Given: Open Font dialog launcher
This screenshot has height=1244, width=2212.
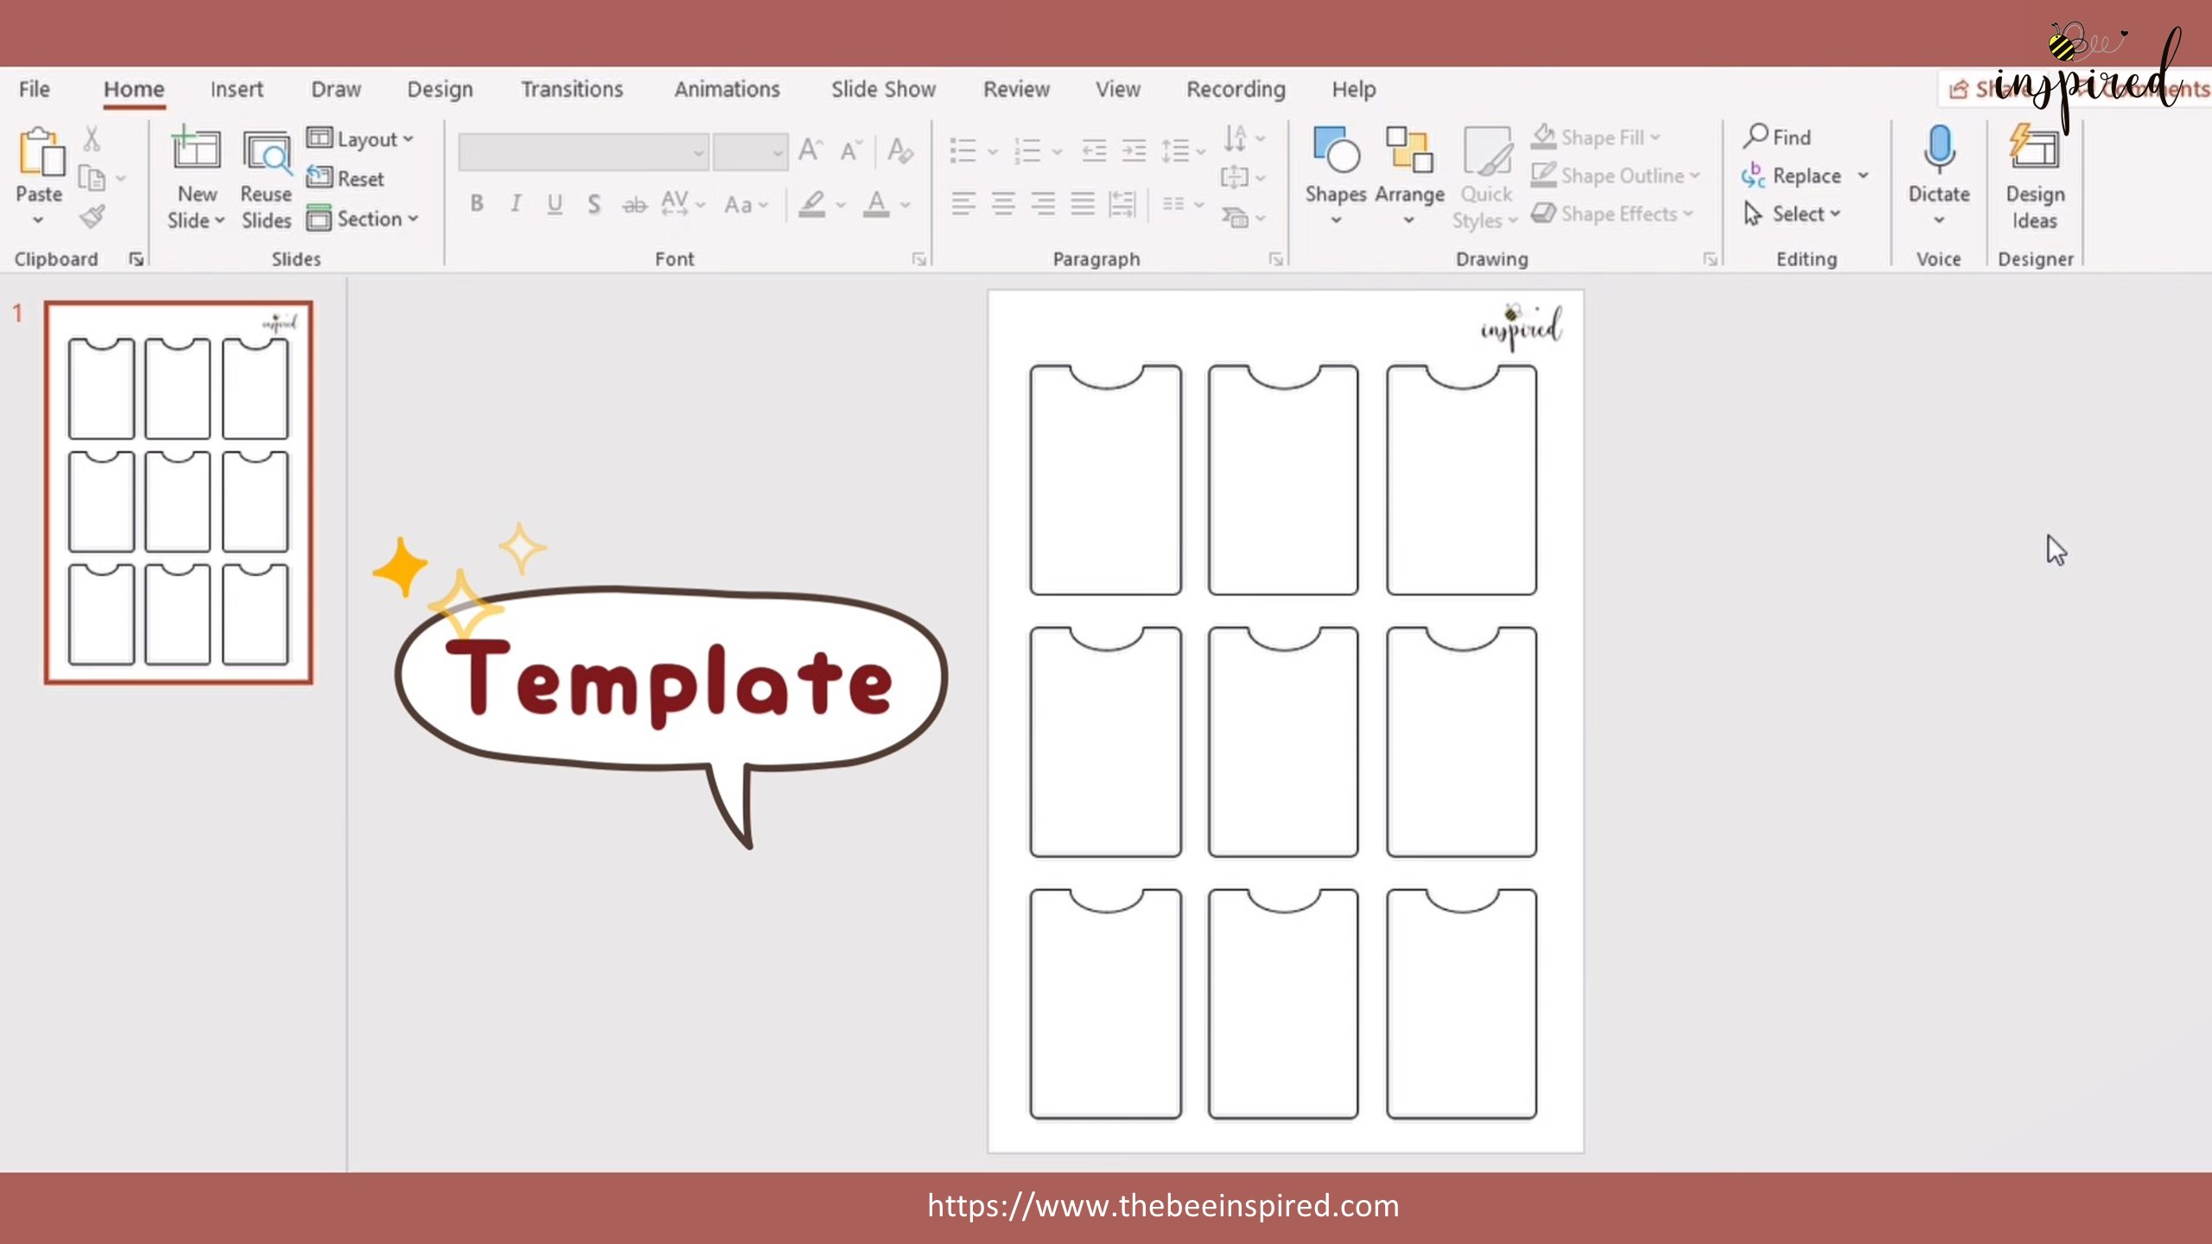Looking at the screenshot, I should [x=918, y=258].
